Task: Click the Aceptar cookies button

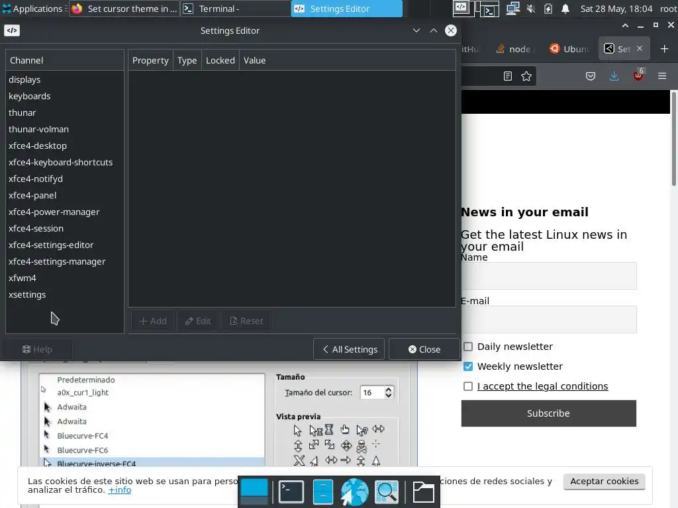Action: click(604, 482)
